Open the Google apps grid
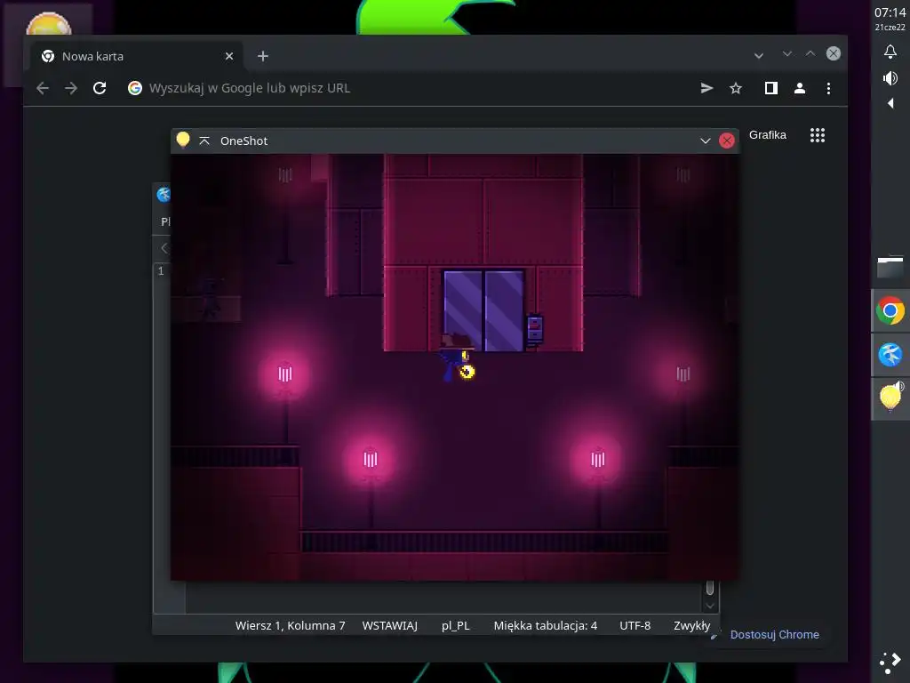The height and width of the screenshot is (683, 910). tap(818, 135)
